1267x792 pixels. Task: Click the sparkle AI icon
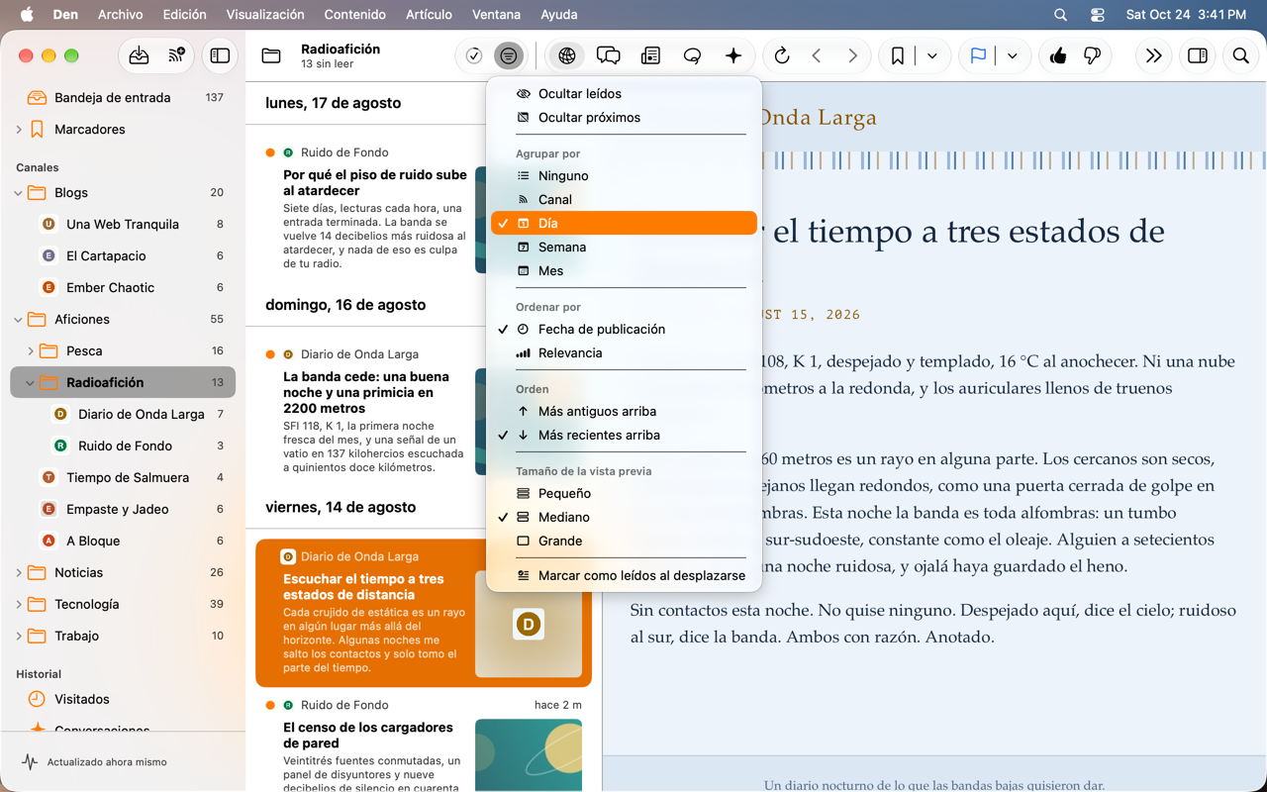(733, 56)
